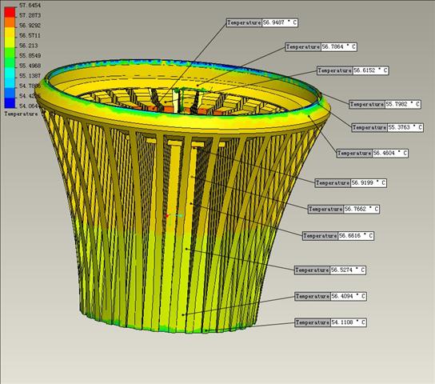Select the 56.7662 °C temperature probe label
Image resolution: width=435 pixels, height=384 pixels.
pos(344,209)
